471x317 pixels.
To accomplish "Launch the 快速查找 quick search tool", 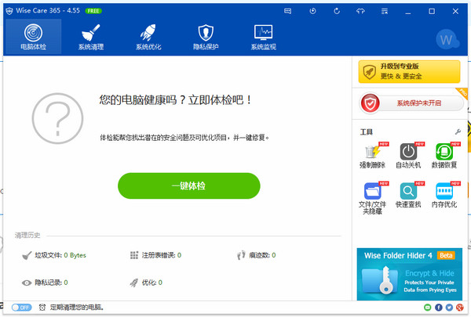I will point(408,194).
